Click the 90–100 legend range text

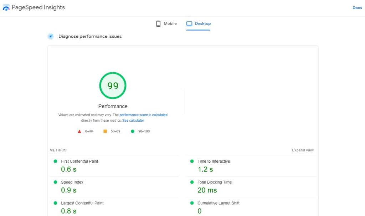point(144,131)
